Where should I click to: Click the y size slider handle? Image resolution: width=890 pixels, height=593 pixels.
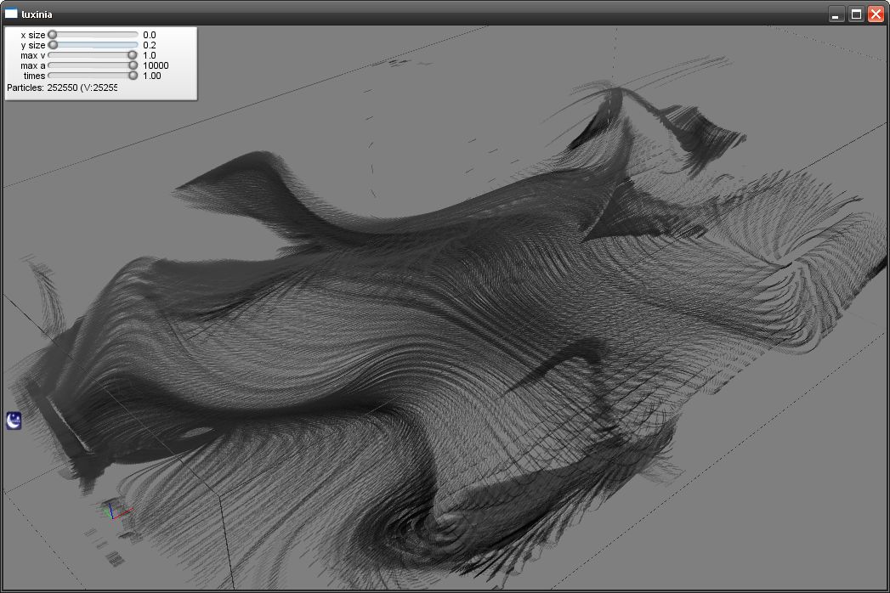[x=53, y=45]
